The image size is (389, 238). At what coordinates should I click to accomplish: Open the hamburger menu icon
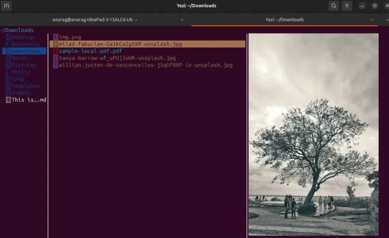(x=347, y=5)
